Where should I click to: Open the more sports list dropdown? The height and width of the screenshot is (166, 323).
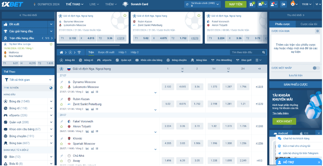[x=259, y=60]
